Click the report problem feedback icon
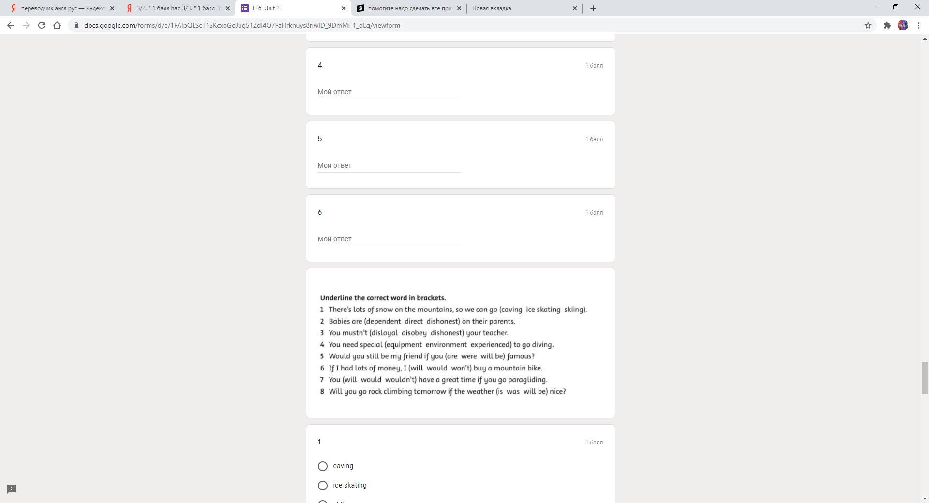 [12, 489]
